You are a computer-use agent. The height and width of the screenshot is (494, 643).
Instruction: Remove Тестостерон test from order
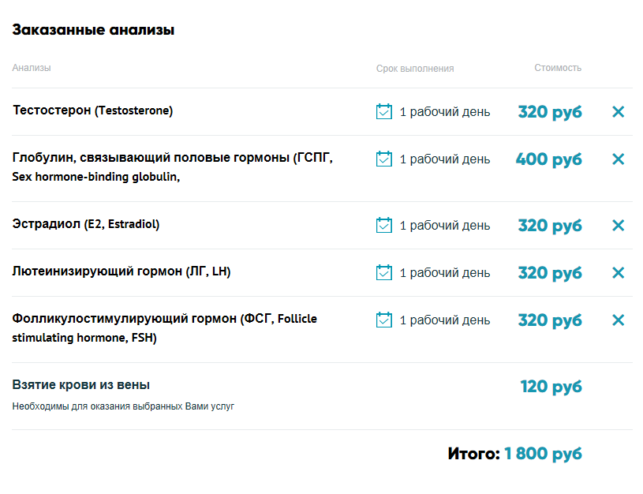coord(618,112)
